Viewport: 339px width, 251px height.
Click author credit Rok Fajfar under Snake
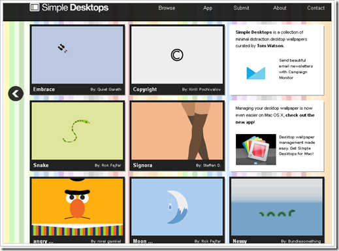click(108, 165)
